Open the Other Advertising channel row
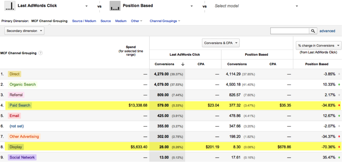 coord(24,137)
